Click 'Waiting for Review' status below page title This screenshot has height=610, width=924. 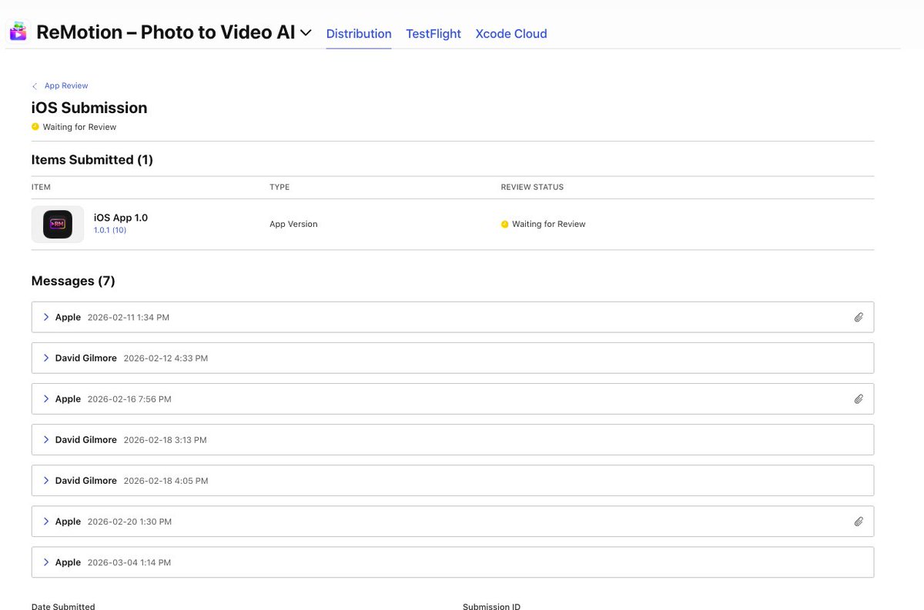[x=79, y=127]
